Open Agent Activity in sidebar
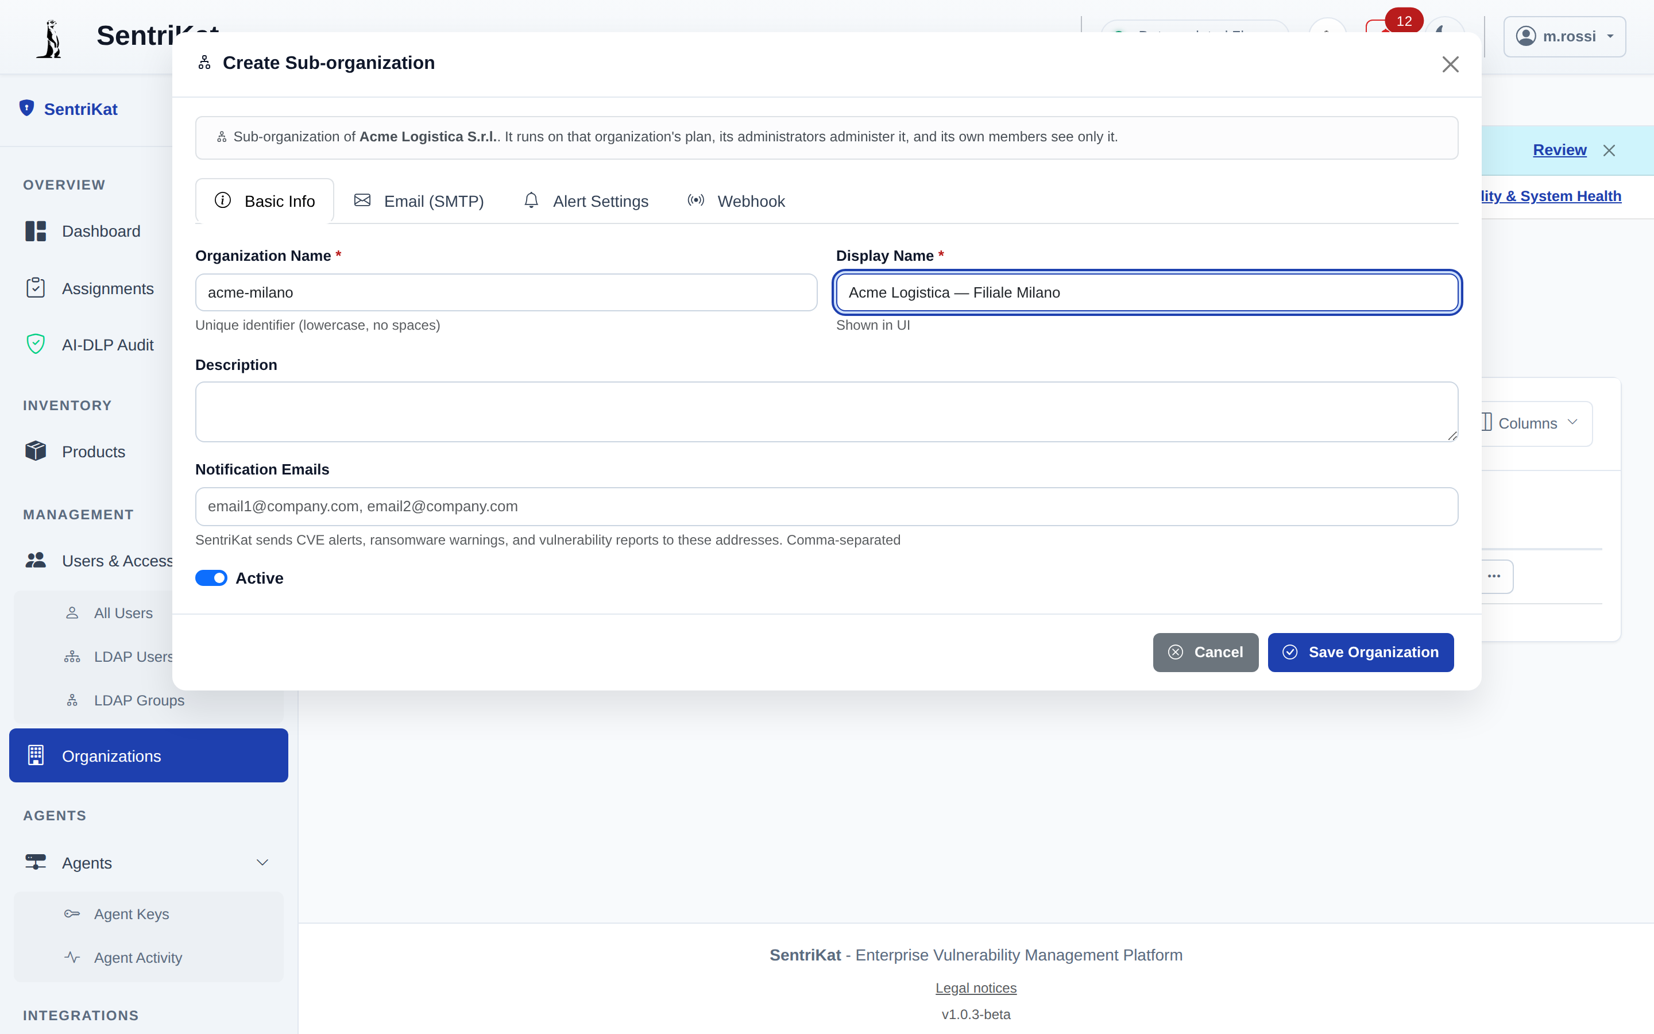 (138, 958)
